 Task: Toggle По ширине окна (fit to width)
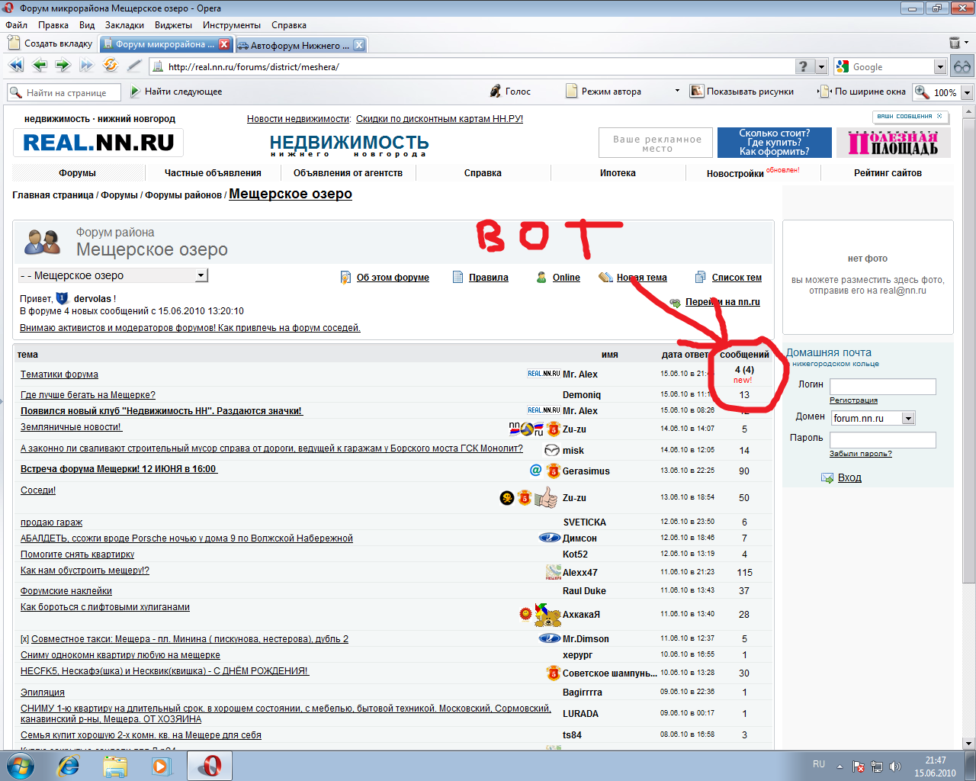(862, 92)
